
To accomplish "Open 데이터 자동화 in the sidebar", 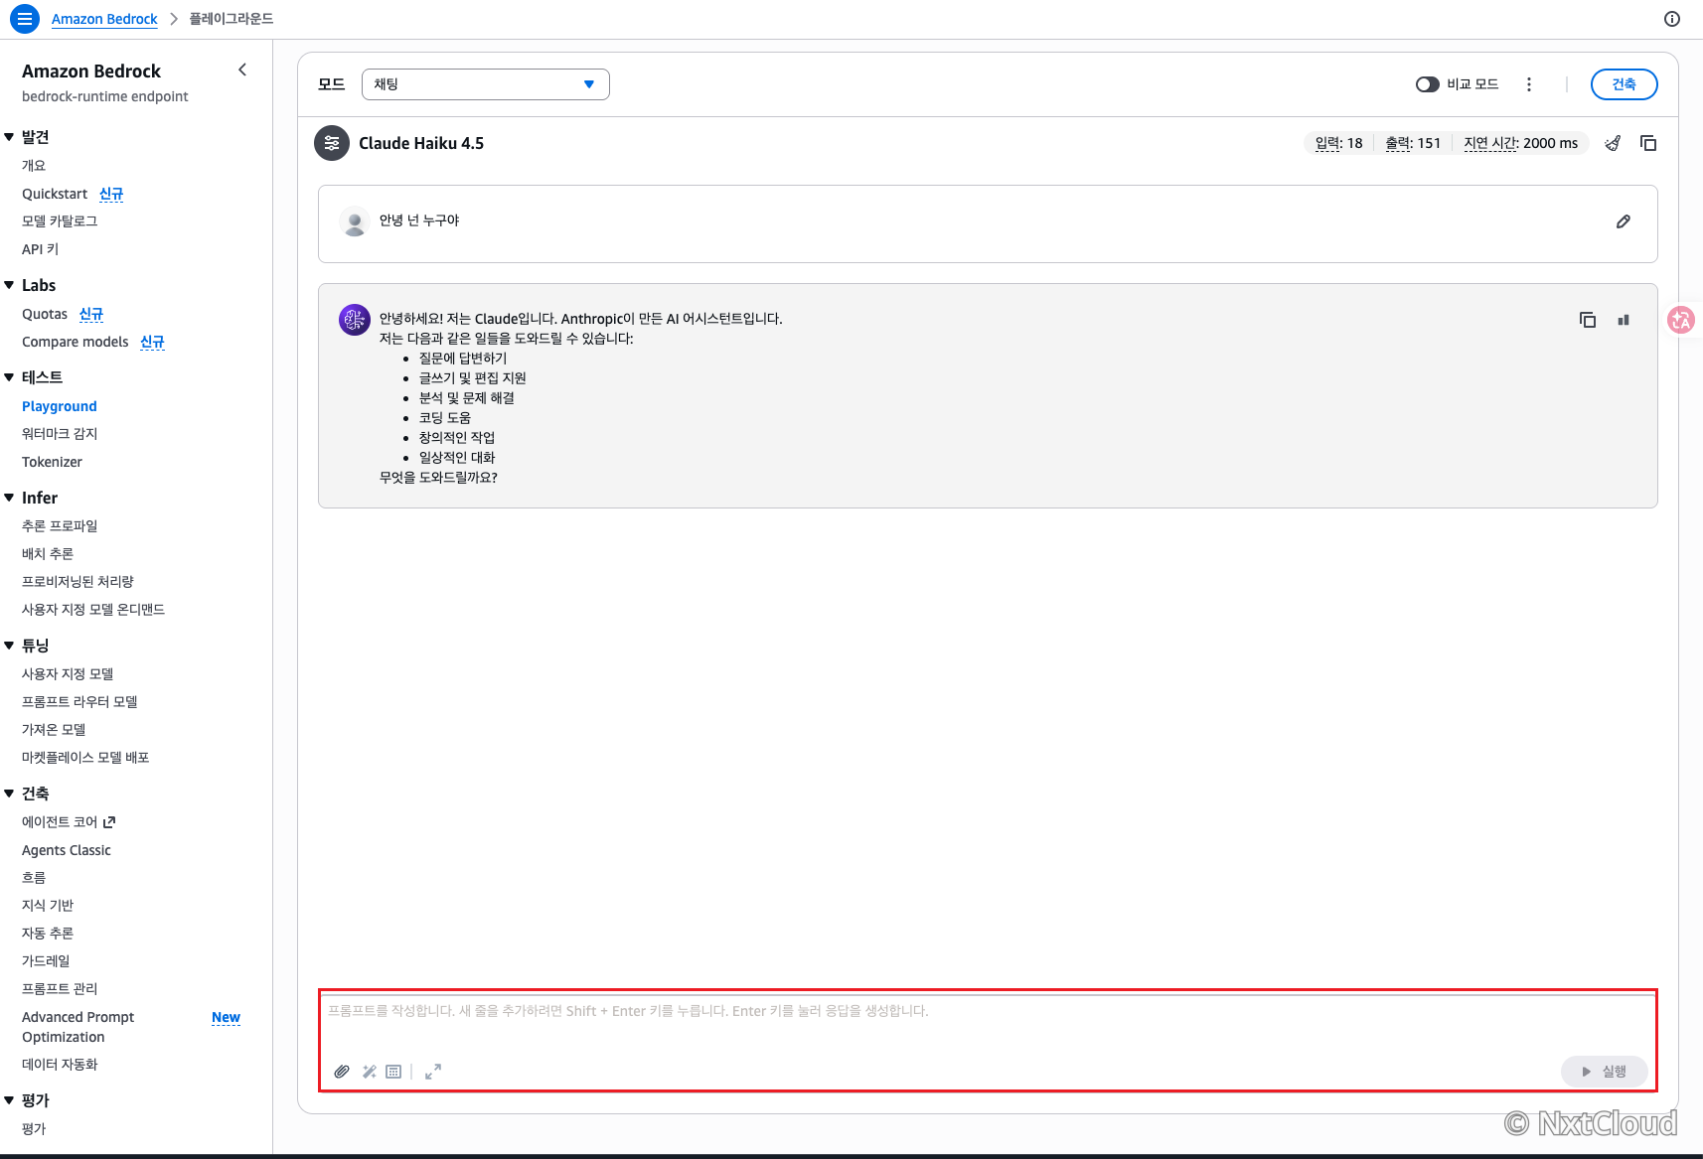I will 60,1065.
